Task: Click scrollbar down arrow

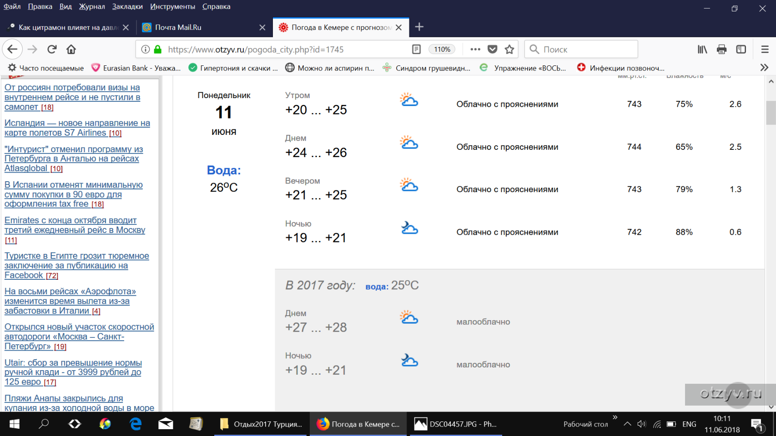Action: pyautogui.click(x=771, y=407)
